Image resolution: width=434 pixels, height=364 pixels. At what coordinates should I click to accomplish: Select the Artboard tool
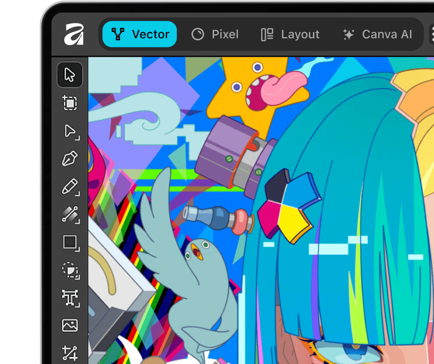[70, 103]
